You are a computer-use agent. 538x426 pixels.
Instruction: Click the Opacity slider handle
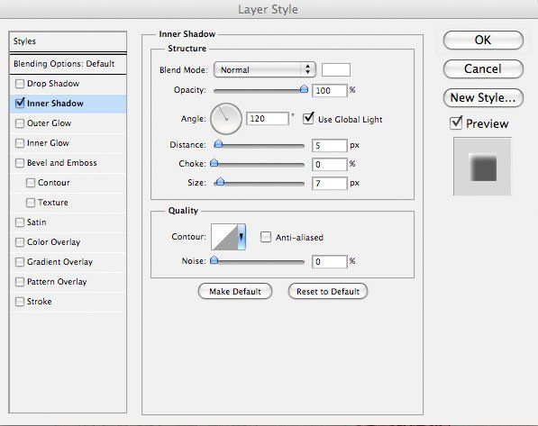coord(304,89)
